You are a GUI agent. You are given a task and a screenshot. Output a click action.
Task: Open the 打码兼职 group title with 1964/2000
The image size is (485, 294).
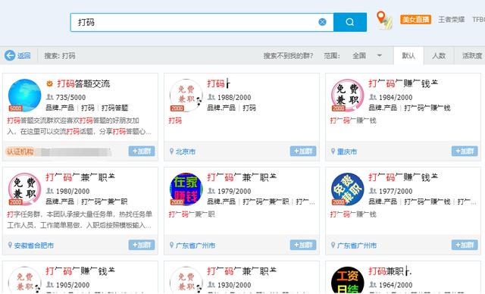click(x=390, y=271)
